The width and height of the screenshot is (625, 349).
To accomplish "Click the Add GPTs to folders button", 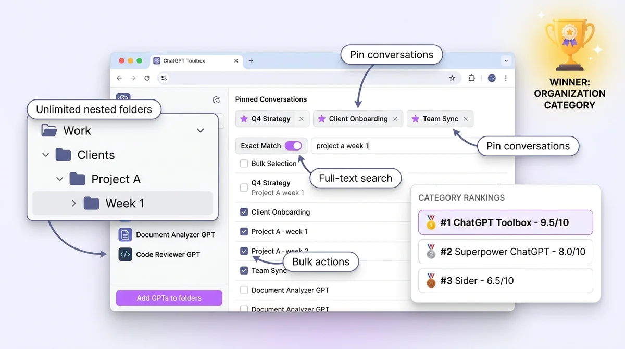I will 169,297.
